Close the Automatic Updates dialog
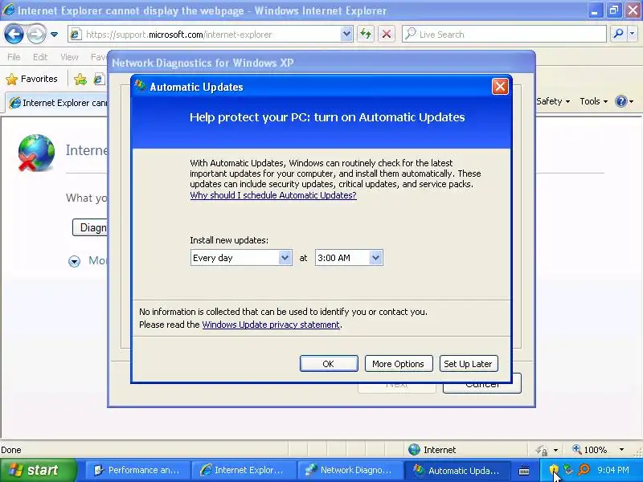Screen dimensions: 643x482 pos(500,87)
